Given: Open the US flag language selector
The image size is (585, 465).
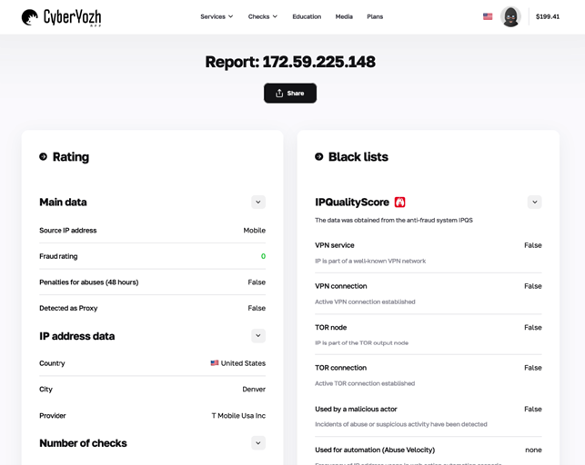Looking at the screenshot, I should 488,16.
